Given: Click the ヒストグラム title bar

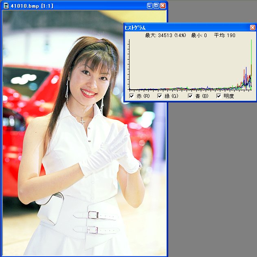Looking at the screenshot, I should tap(190, 28).
